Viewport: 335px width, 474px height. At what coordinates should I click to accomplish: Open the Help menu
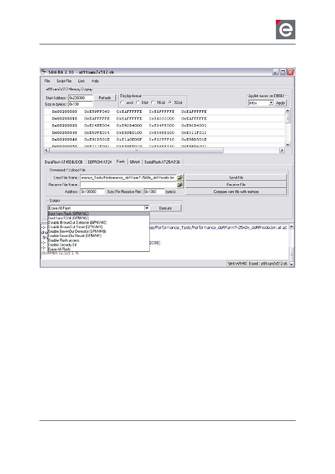95,81
